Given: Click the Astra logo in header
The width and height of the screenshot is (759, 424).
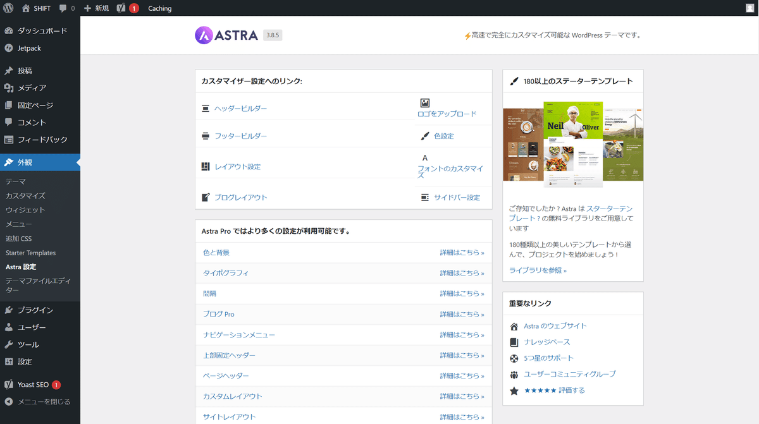Looking at the screenshot, I should [226, 35].
